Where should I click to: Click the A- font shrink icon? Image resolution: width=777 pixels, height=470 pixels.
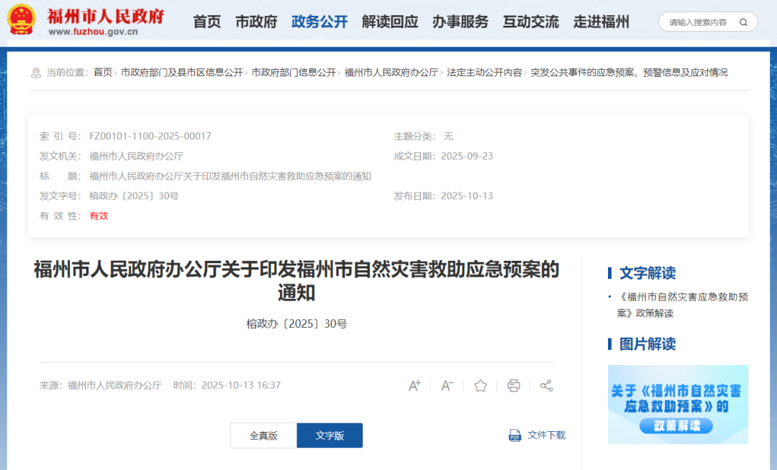[x=447, y=386]
